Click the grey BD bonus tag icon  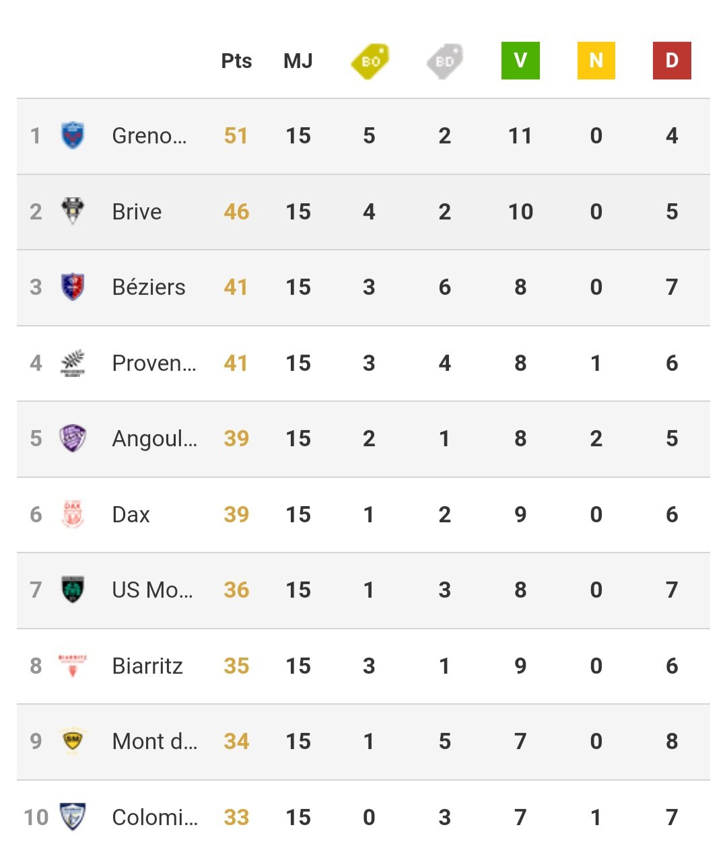(x=445, y=61)
